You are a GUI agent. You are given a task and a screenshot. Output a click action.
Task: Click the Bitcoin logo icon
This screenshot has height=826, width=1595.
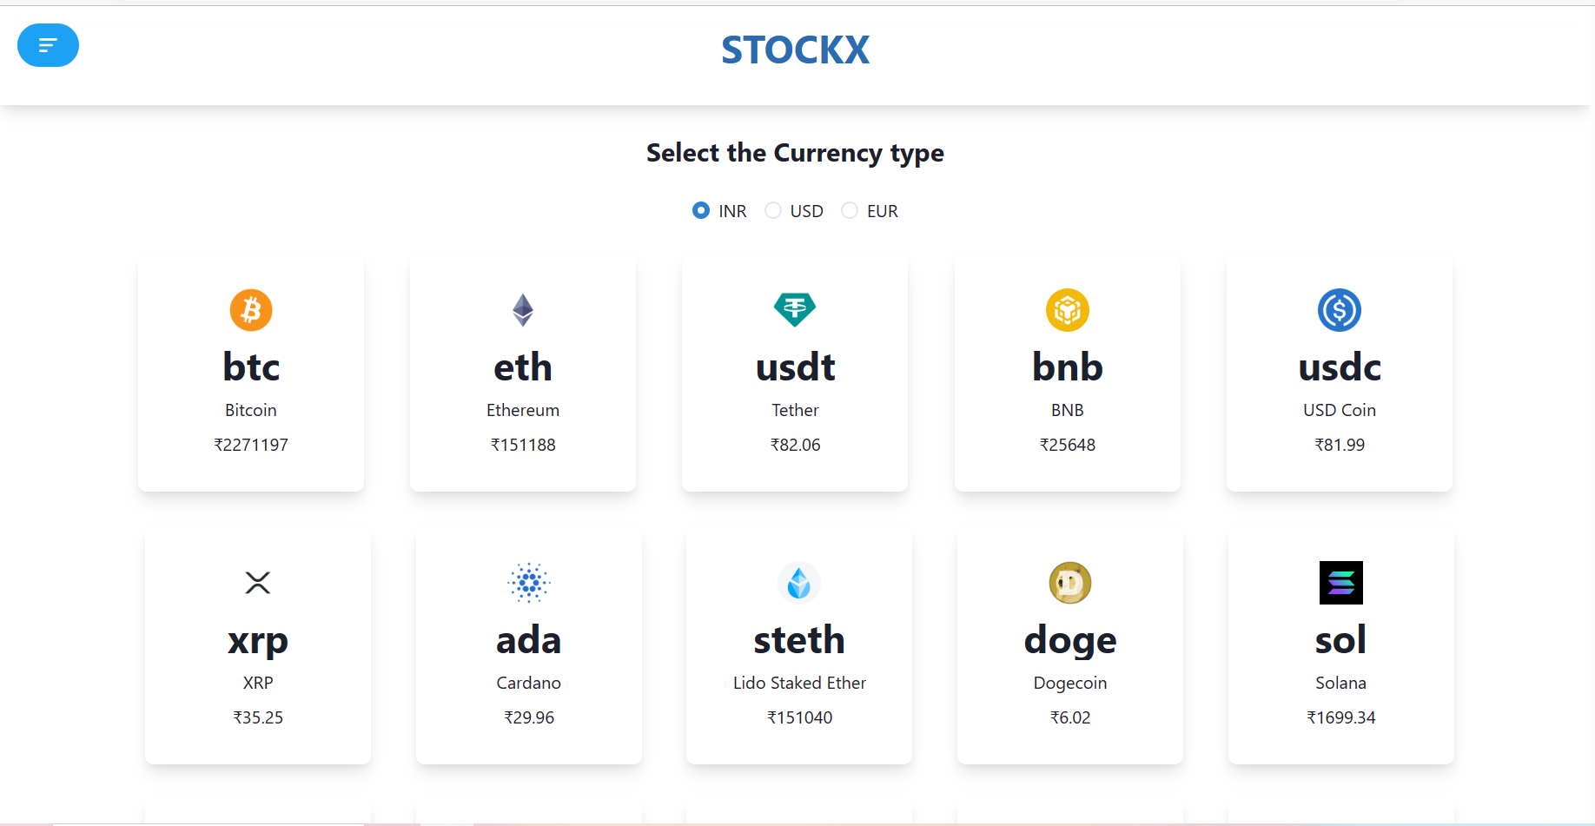click(x=250, y=310)
